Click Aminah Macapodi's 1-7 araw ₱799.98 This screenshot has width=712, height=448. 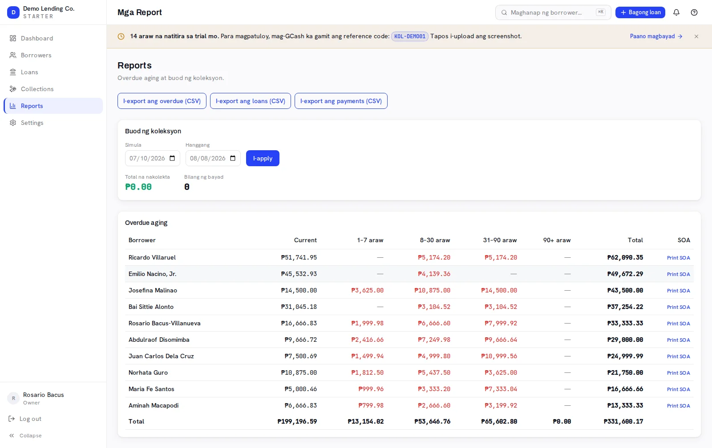pos(371,405)
